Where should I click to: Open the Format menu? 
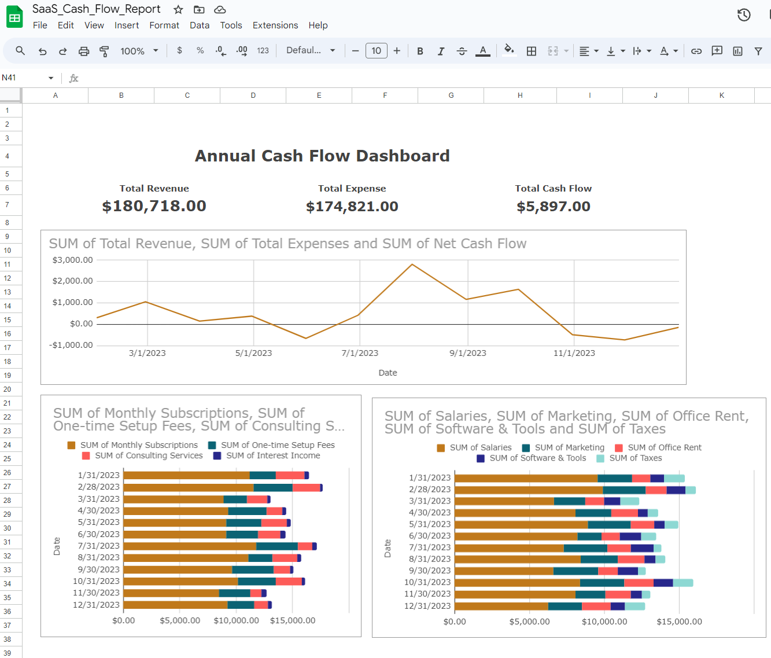(164, 25)
